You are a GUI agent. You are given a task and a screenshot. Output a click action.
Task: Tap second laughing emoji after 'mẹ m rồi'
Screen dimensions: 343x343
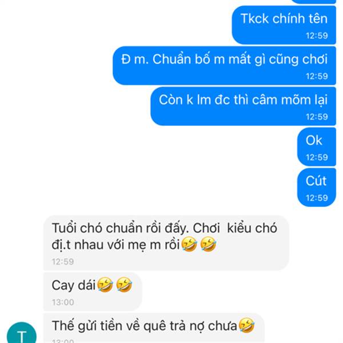pyautogui.click(x=208, y=244)
